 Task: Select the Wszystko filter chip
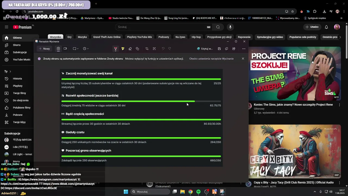click(55, 37)
